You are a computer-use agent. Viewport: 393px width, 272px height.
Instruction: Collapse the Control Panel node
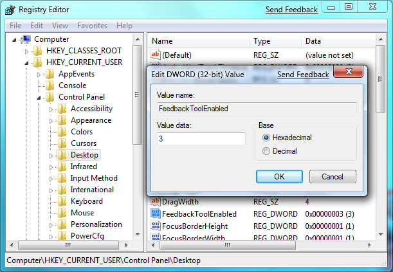click(x=39, y=98)
